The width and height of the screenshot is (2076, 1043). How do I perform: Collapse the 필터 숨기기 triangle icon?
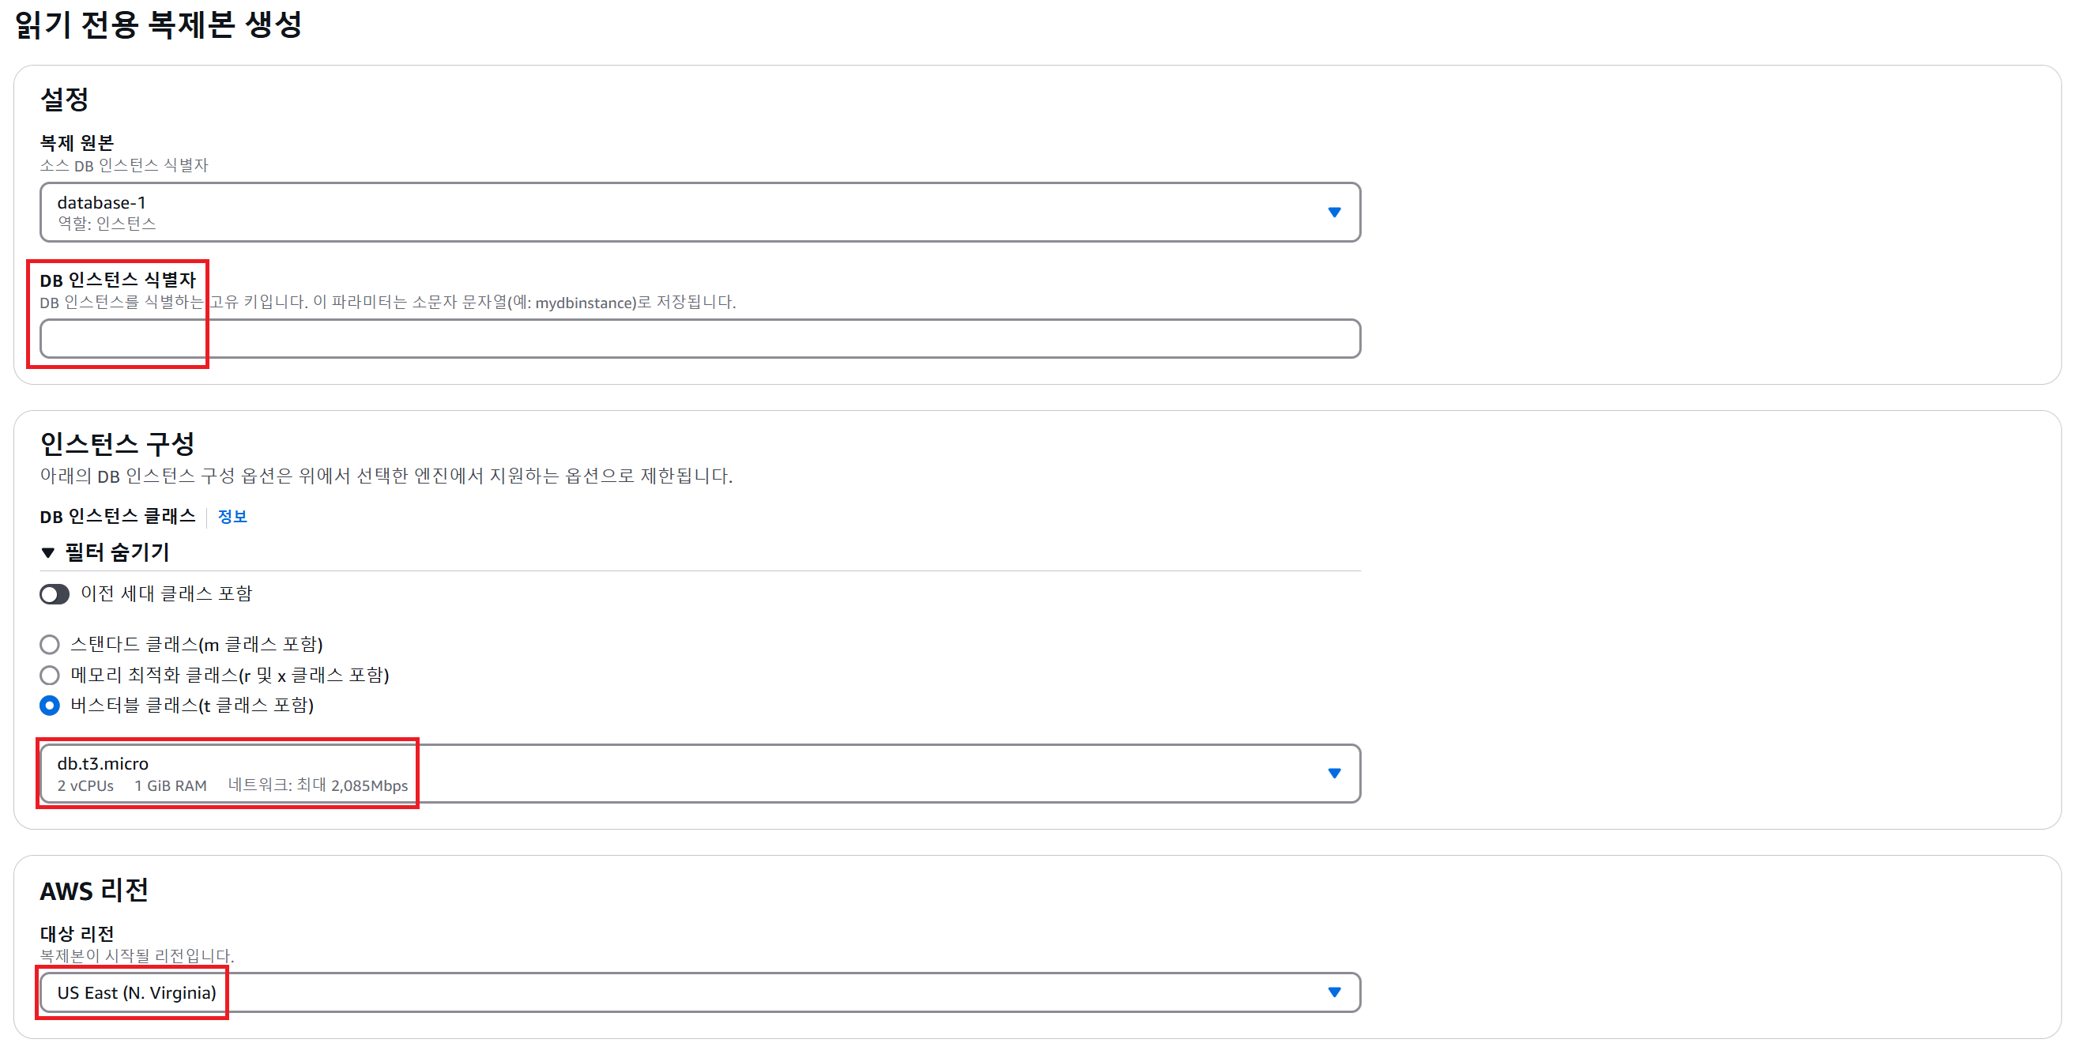click(x=47, y=552)
